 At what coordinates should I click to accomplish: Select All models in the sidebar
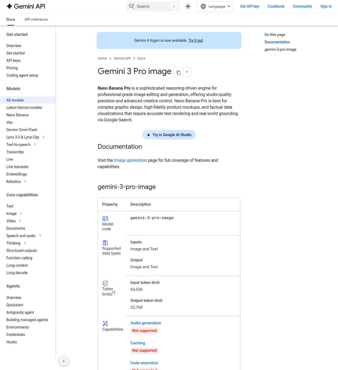point(28,100)
